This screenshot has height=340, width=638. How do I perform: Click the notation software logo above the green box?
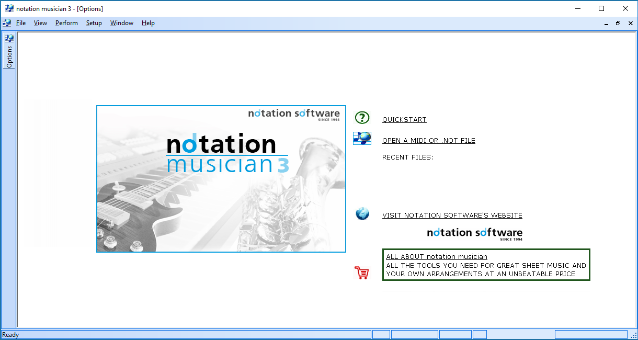[474, 233]
